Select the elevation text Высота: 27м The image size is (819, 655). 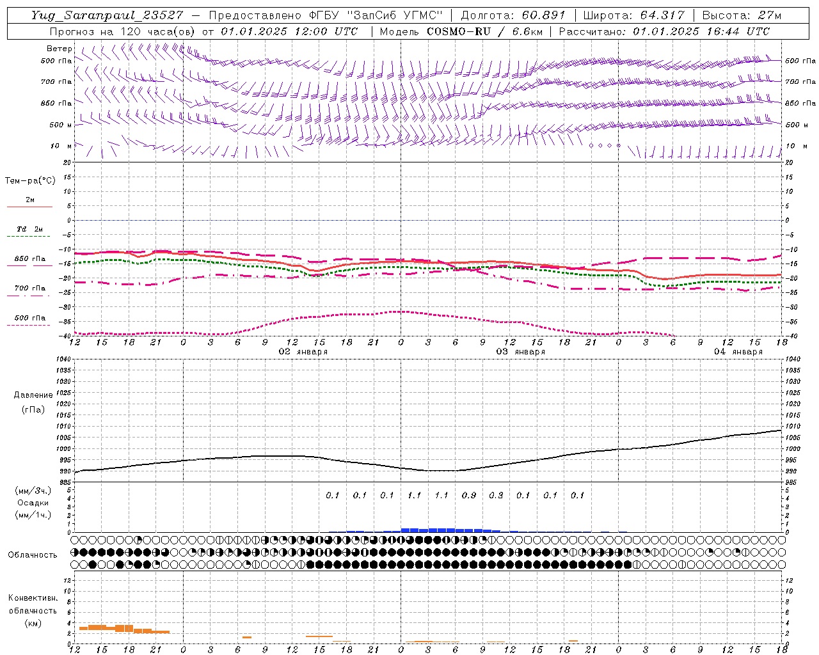(x=742, y=15)
